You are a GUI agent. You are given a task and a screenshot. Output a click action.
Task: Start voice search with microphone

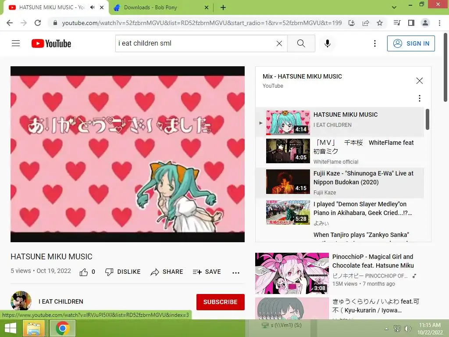tap(327, 43)
